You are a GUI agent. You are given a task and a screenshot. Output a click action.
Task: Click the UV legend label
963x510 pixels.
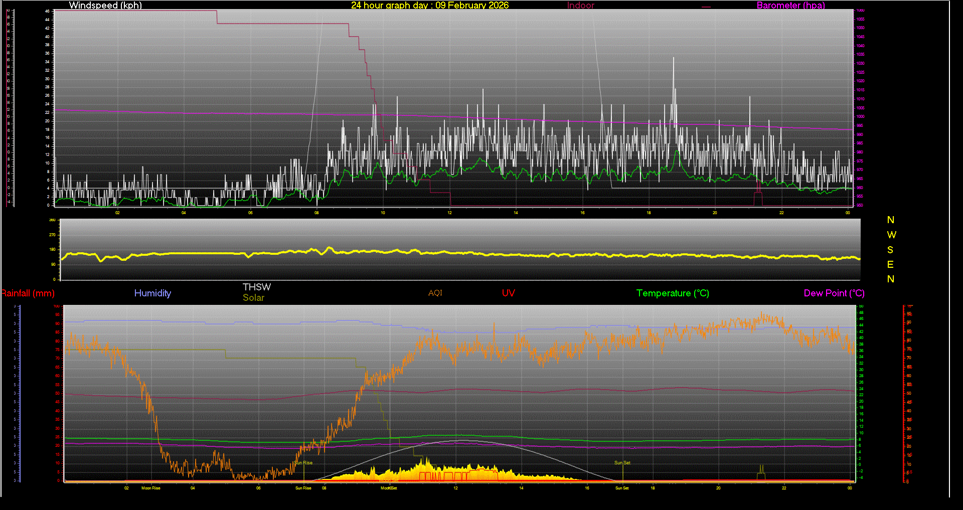tap(508, 293)
